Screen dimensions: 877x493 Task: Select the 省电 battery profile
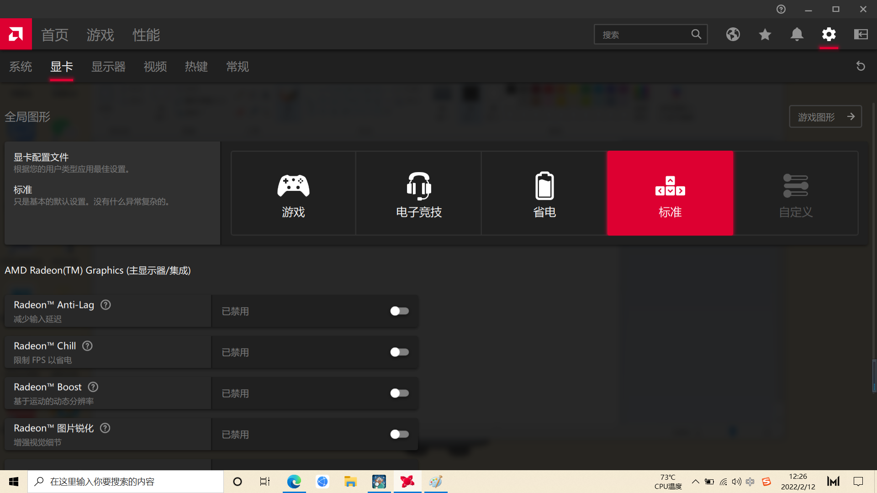click(544, 193)
